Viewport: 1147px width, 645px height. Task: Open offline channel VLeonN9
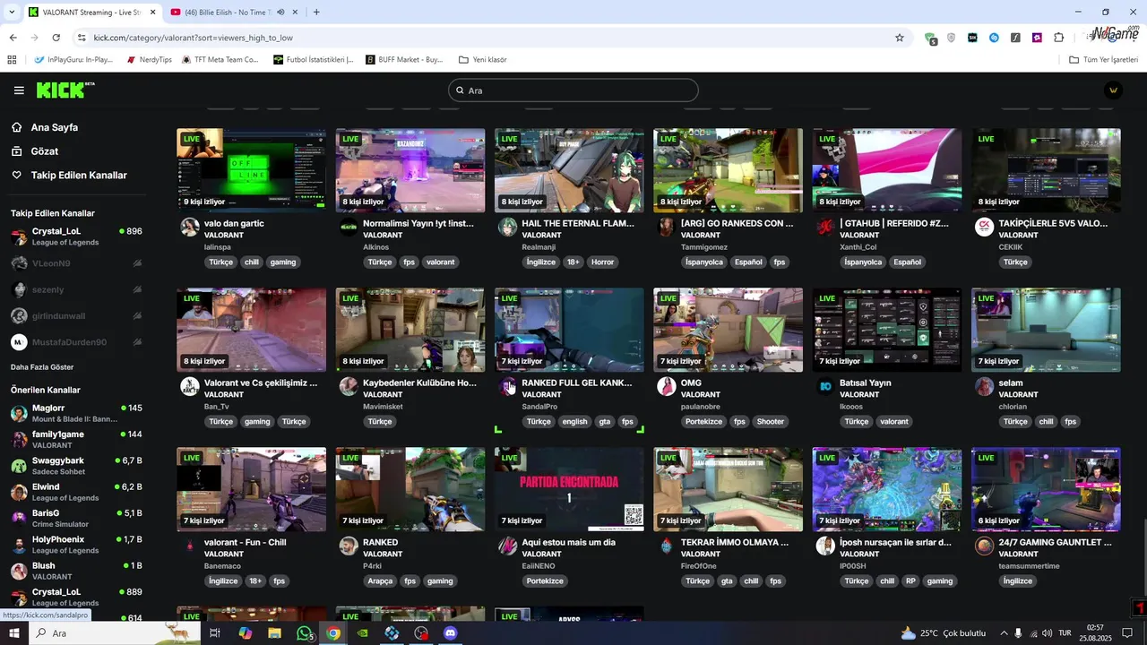click(x=76, y=263)
